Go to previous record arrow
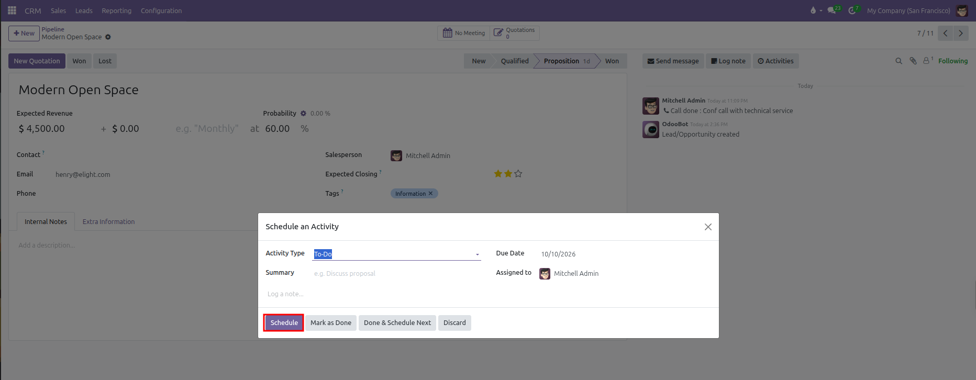Screen dimensions: 976x380 tap(946, 33)
